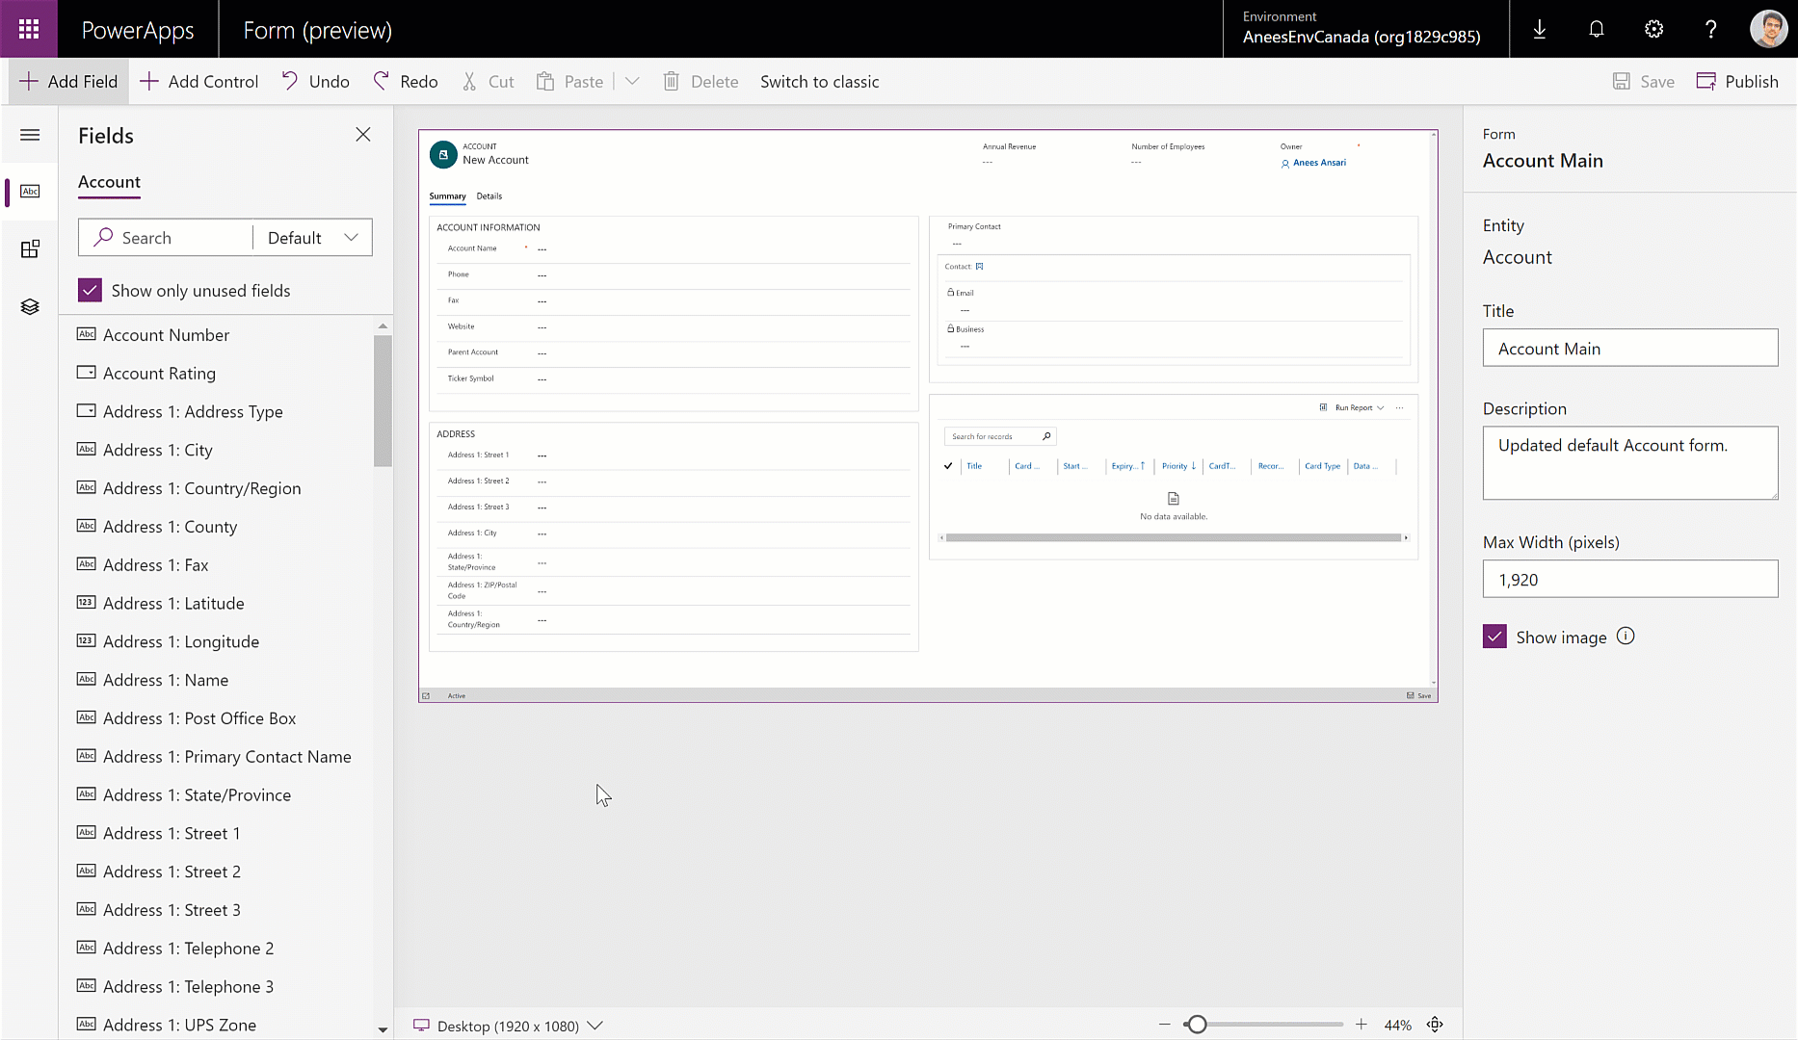This screenshot has width=1798, height=1040.
Task: Open the settings gear icon
Action: (x=1653, y=29)
